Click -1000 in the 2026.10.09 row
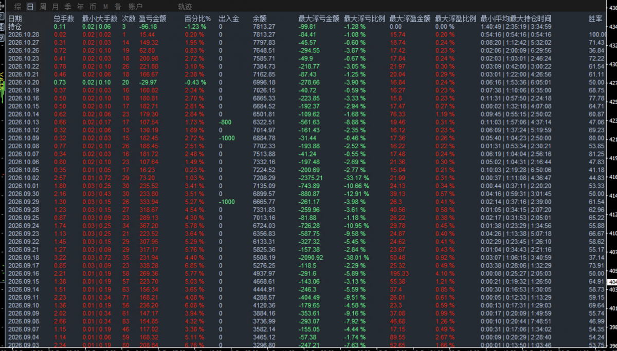 [x=227, y=138]
